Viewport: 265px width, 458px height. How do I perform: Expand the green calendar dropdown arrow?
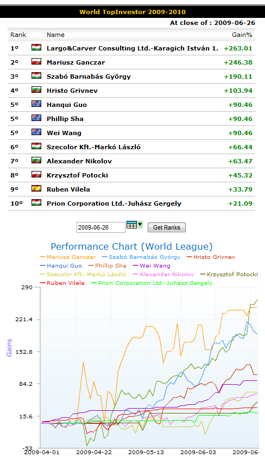[x=140, y=225]
